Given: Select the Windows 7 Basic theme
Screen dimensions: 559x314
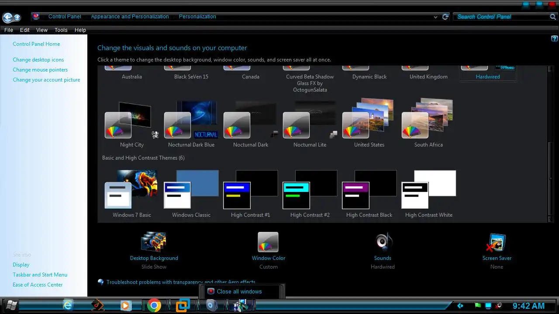Looking at the screenshot, I should tap(132, 194).
